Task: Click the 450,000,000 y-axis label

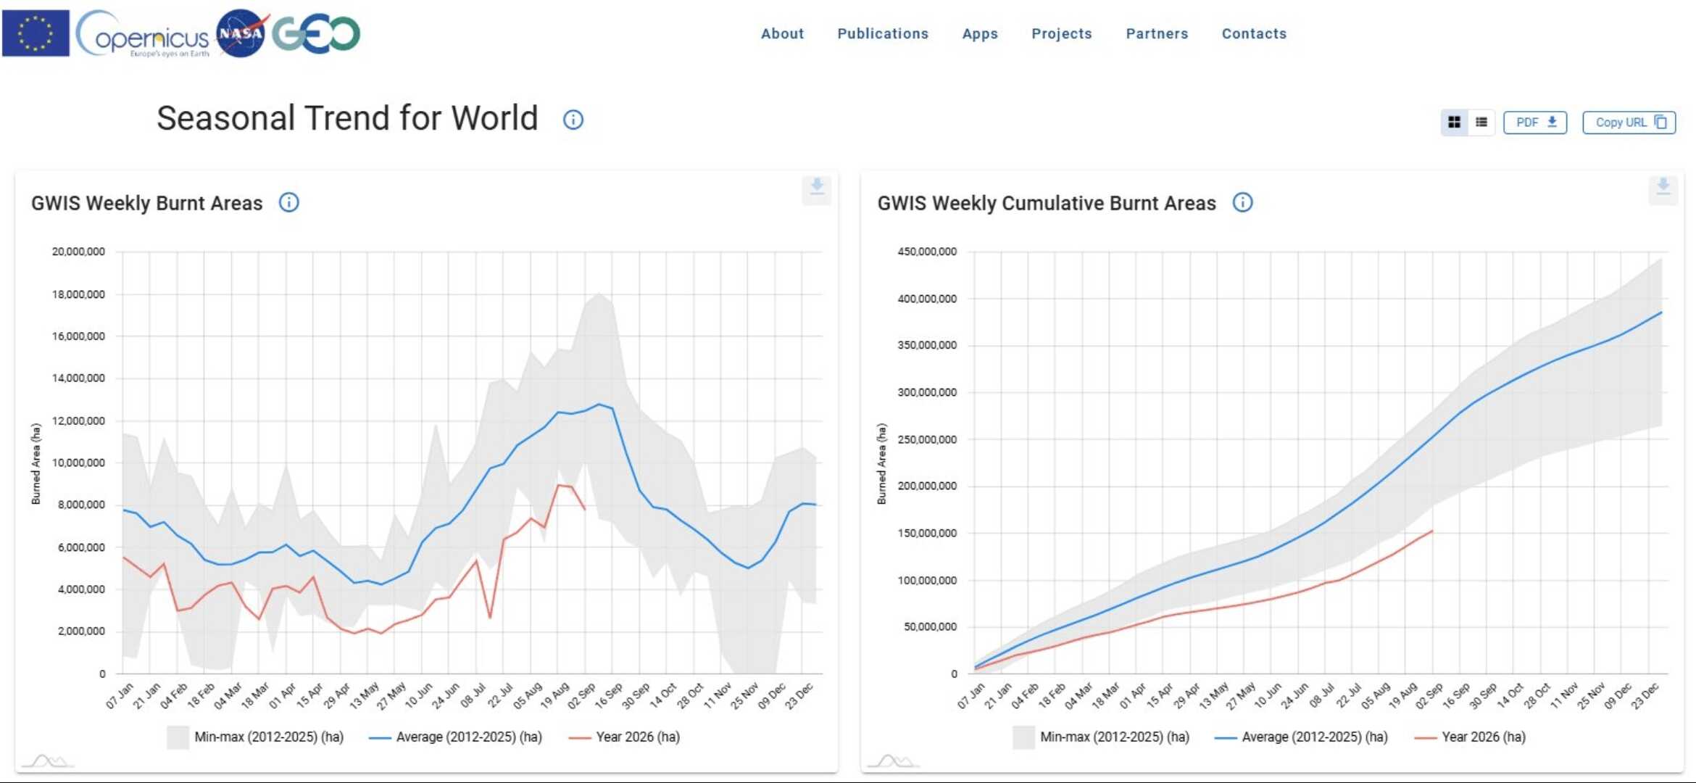Action: 927,252
